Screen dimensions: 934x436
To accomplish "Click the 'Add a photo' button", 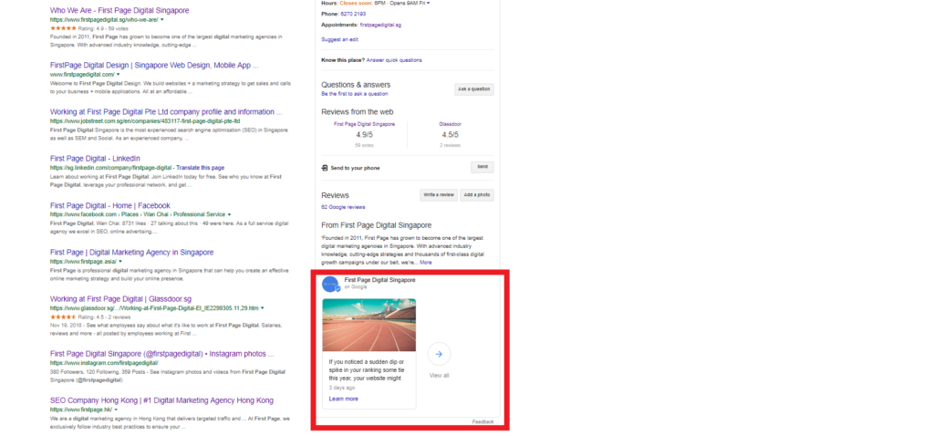I will (476, 195).
